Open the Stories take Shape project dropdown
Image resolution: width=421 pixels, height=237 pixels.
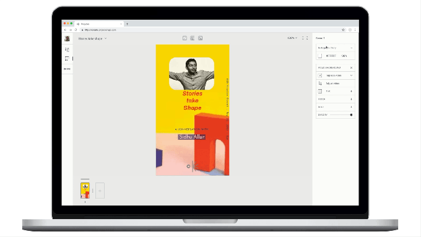coord(92,38)
